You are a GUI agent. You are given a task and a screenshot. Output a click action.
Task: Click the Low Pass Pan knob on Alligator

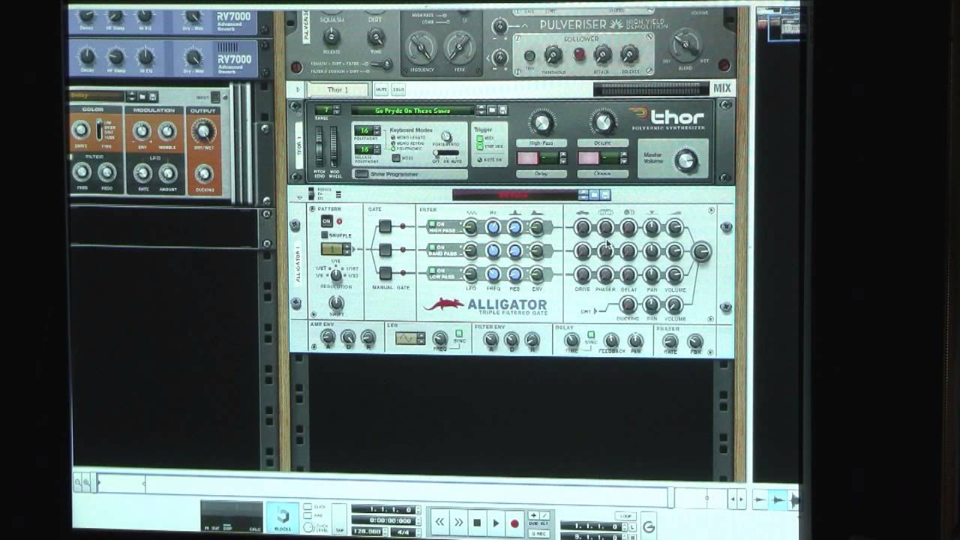tap(652, 274)
